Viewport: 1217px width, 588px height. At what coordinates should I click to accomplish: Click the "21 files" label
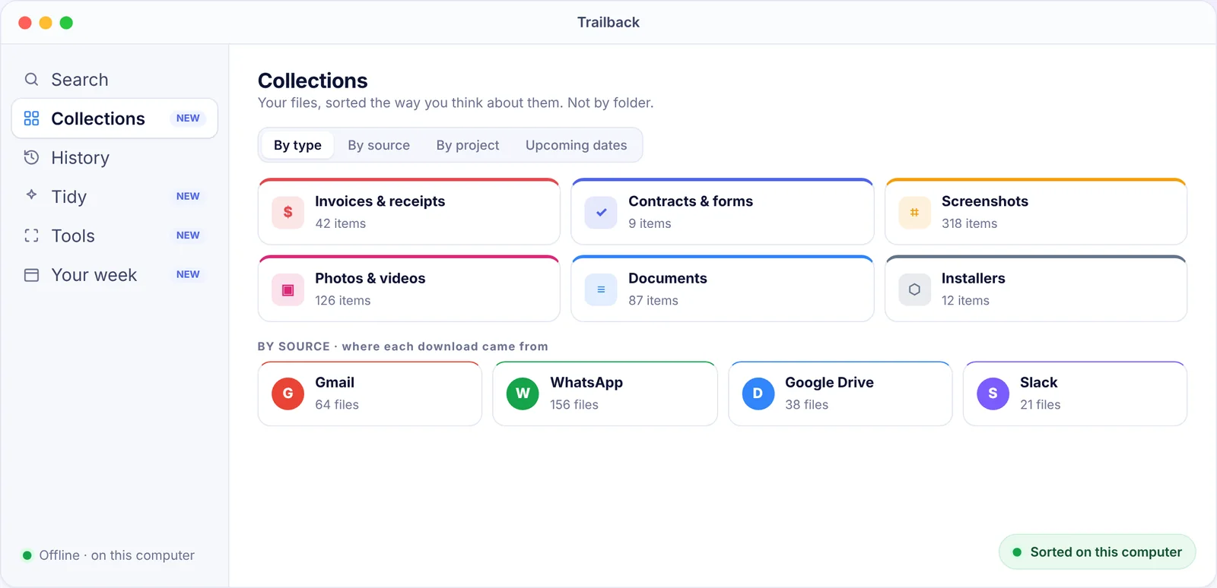[x=1041, y=404]
